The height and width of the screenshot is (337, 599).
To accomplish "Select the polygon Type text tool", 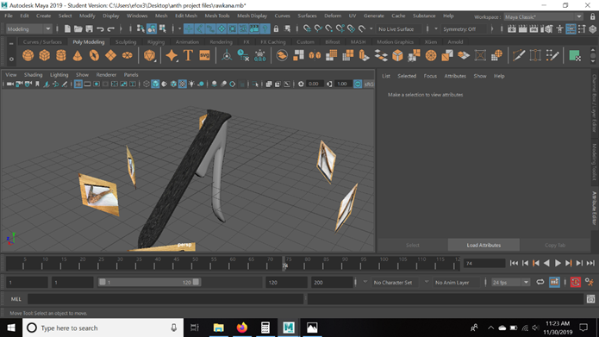I will click(188, 55).
